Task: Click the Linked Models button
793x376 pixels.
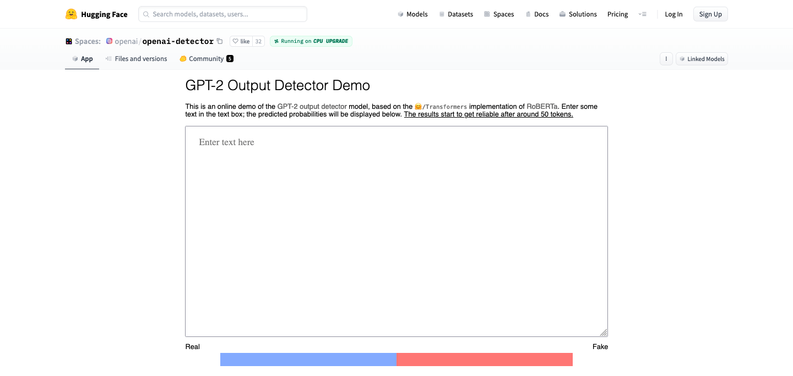Action: point(702,59)
